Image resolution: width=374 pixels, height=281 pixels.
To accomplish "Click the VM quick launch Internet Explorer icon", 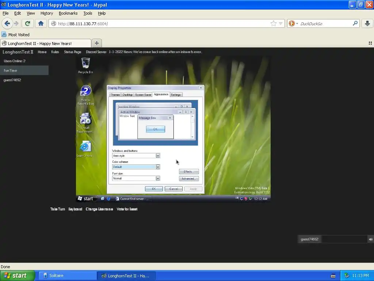I will click(108, 199).
